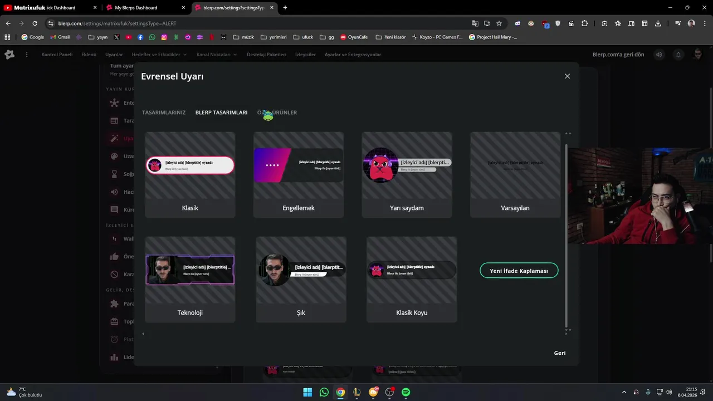
Task: Expand Hedefler ve Etkinlikler dropdown
Action: pos(159,55)
